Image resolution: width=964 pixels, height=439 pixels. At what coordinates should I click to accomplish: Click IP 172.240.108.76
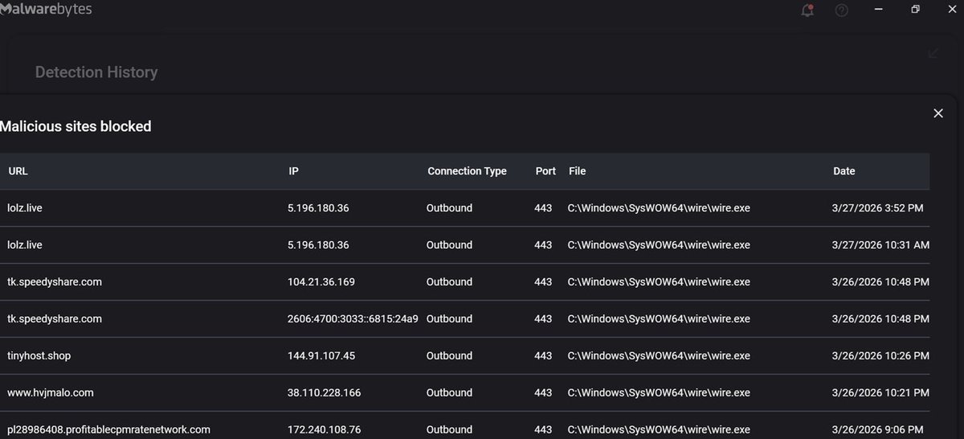(x=324, y=429)
